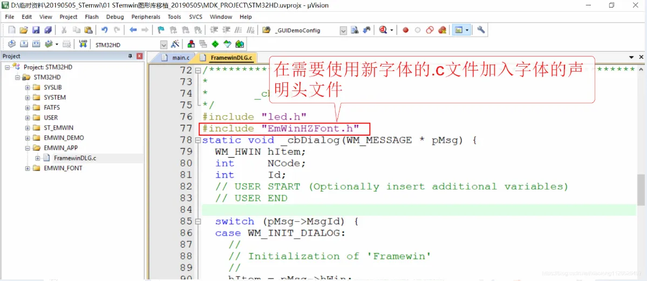Open the debug options dropdown arrow
The image size is (647, 281).
(391, 30)
